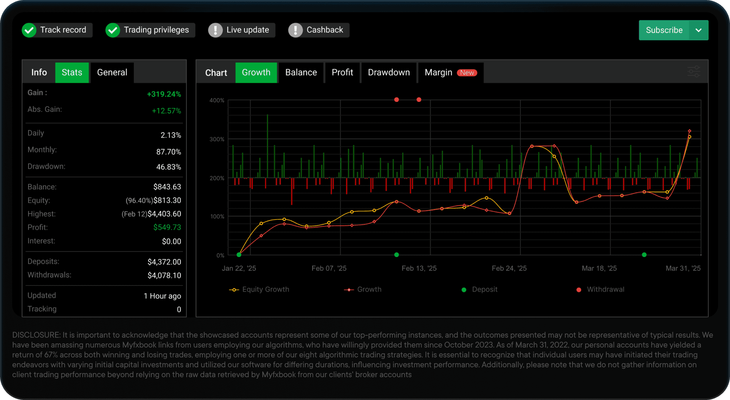The width and height of the screenshot is (730, 400).
Task: Toggle Equity Growth series in legend
Action: 259,289
